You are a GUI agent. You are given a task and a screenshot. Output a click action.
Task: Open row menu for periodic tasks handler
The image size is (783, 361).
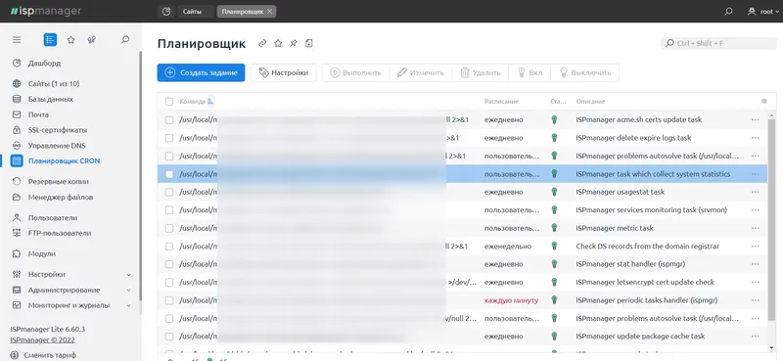coord(755,300)
